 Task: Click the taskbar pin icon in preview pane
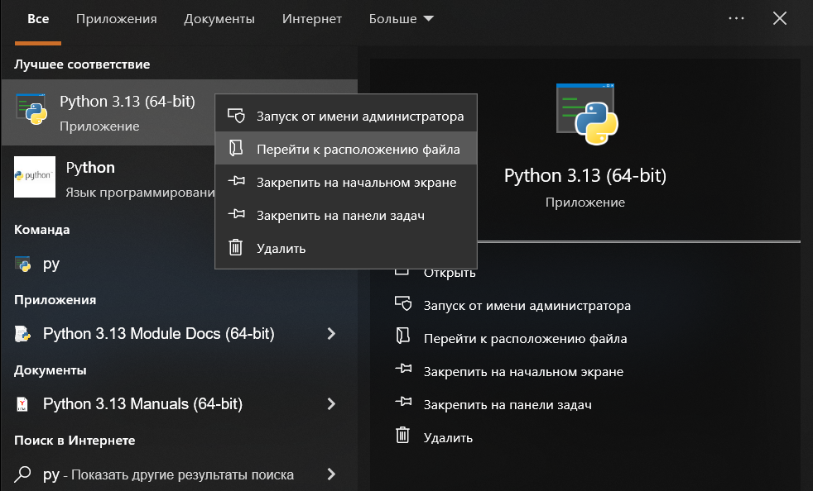pos(403,403)
